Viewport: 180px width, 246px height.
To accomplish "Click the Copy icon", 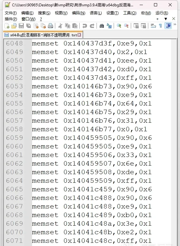I will coord(68,26).
